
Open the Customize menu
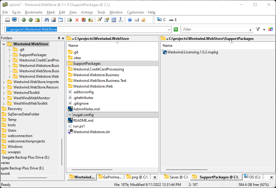[x=135, y=12]
